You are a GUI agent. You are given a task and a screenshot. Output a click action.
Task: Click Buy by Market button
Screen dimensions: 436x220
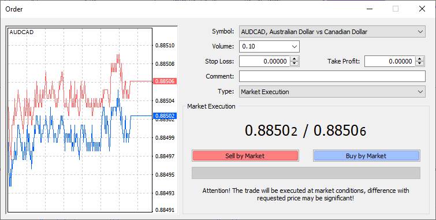[366, 156]
